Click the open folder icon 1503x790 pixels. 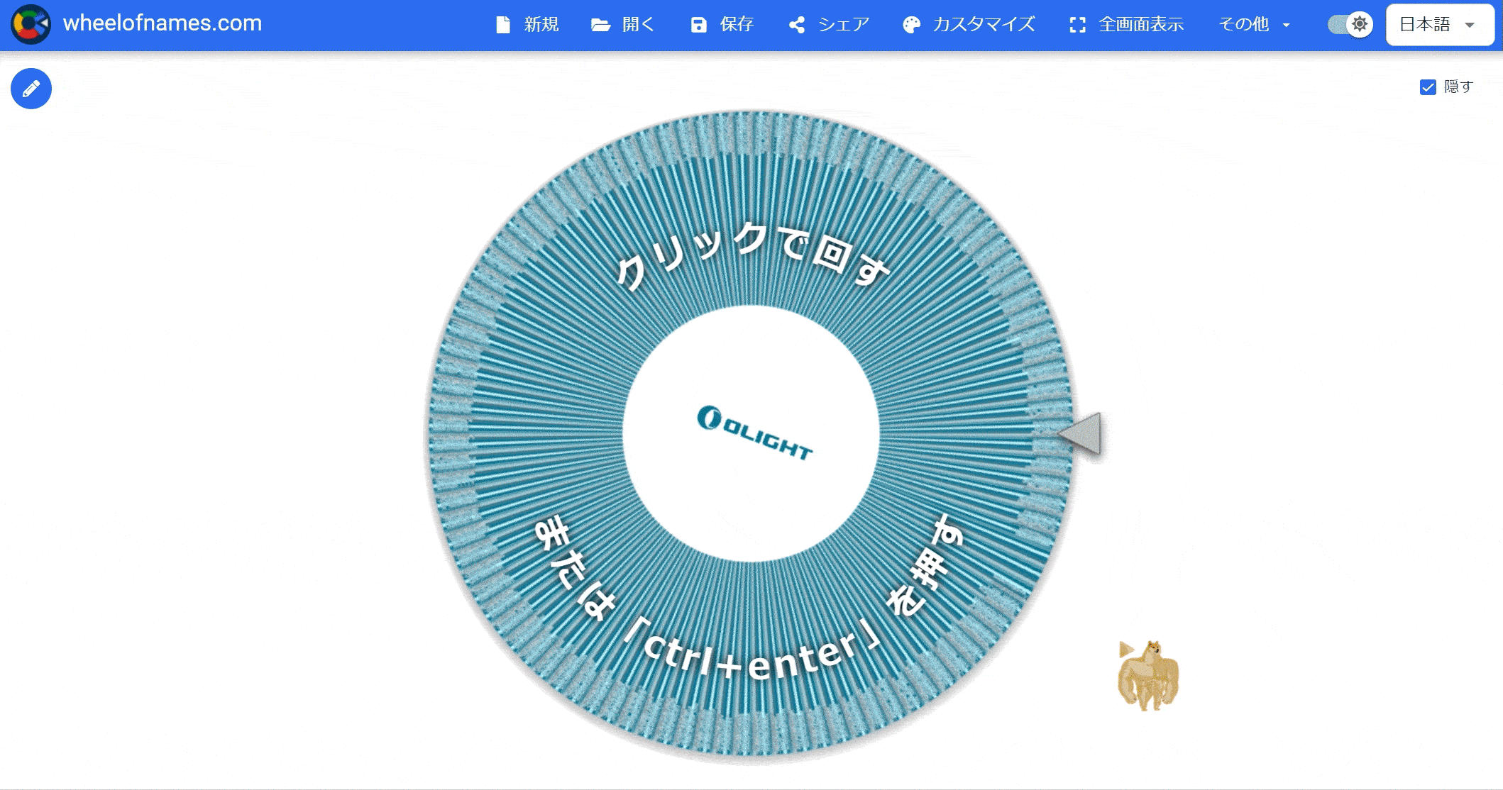600,25
